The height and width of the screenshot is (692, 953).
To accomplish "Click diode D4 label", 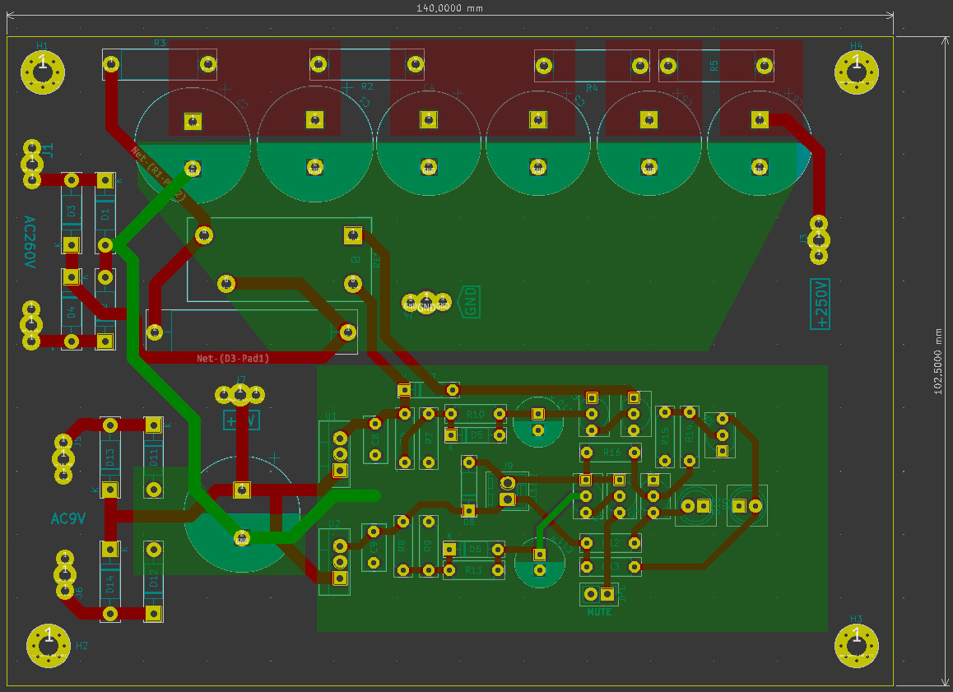I will (71, 313).
